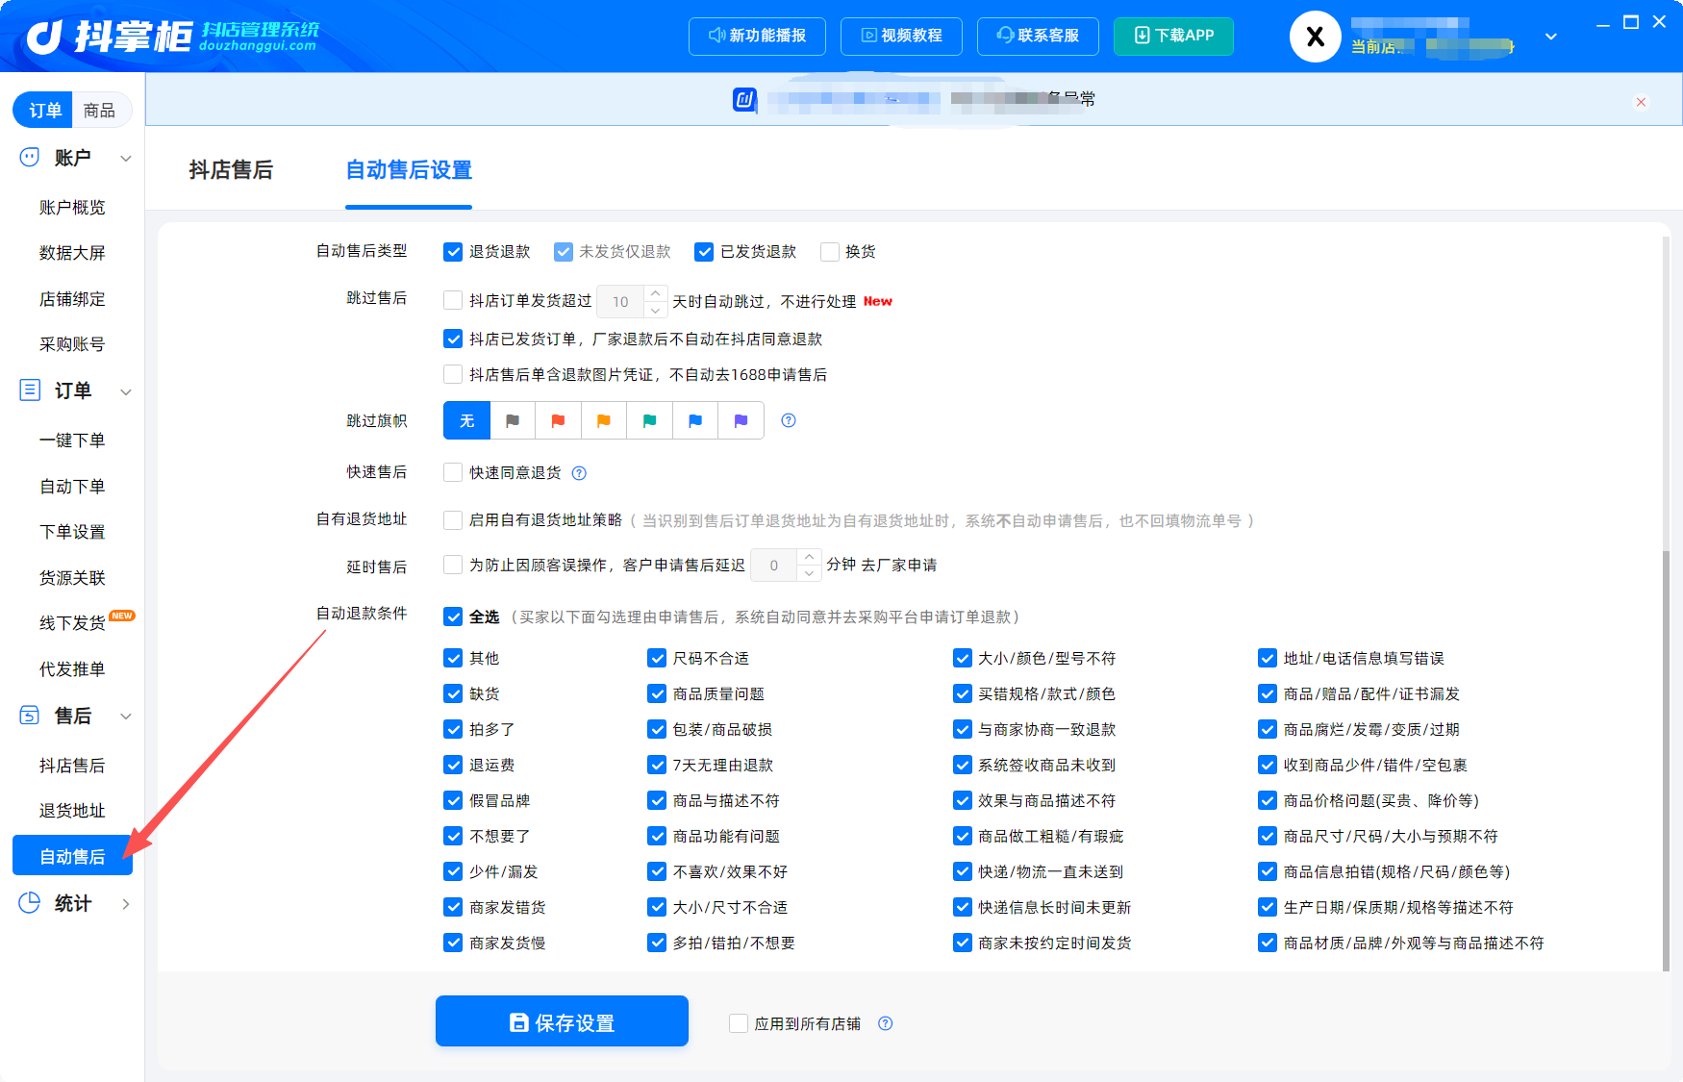The width and height of the screenshot is (1683, 1082).
Task: Open 退货地址 in sidebar
Action: pyautogui.click(x=72, y=811)
